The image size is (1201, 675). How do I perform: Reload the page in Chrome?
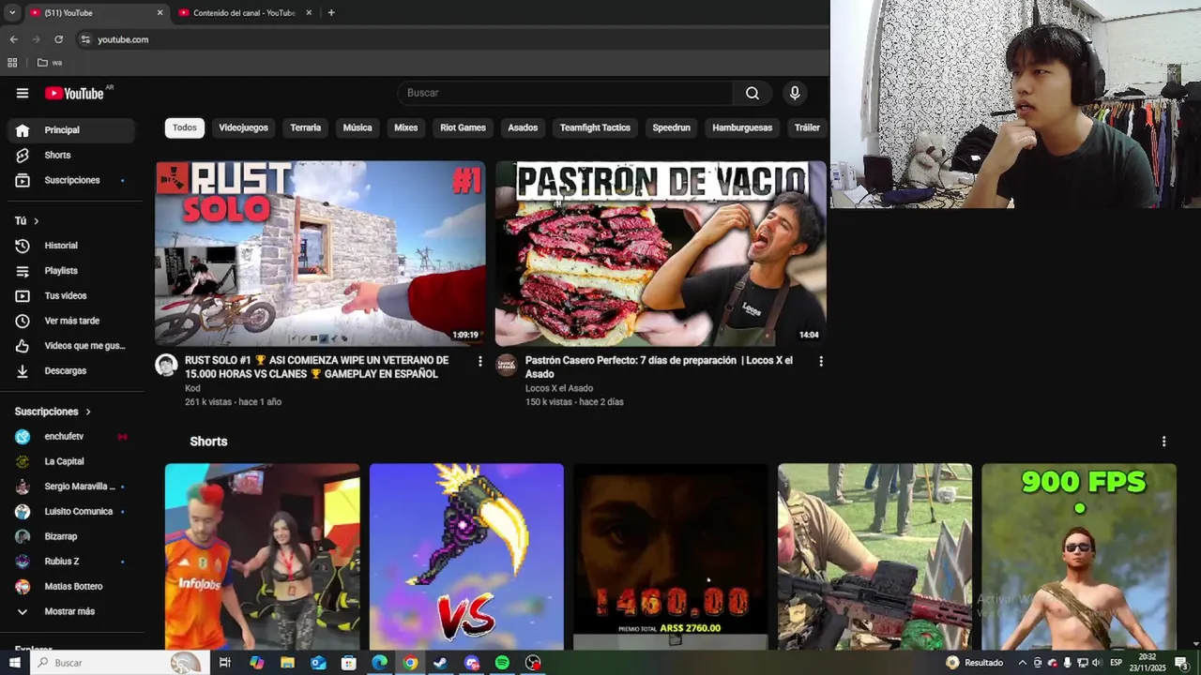[x=58, y=39]
